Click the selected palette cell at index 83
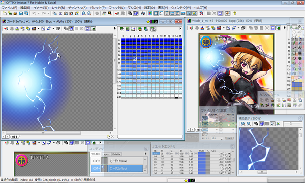305x183 pixels. 135,59
